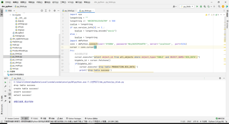This screenshot has height=124, width=229.
Task: Click editor tabs three-dot menu
Action: pyautogui.click(x=224, y=11)
